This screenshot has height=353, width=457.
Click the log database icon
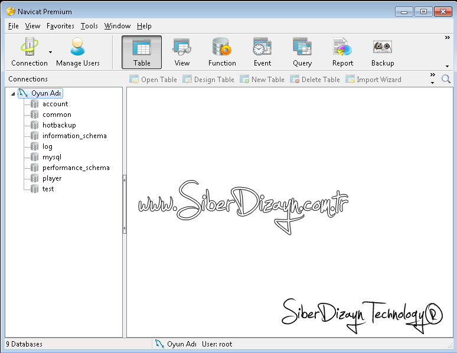coord(35,146)
